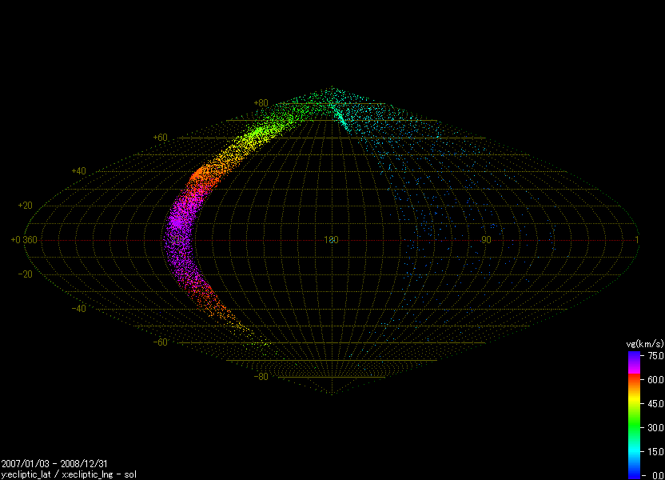The image size is (665, 480).
Task: Click the -20 latitude label
Action: [x=25, y=274]
